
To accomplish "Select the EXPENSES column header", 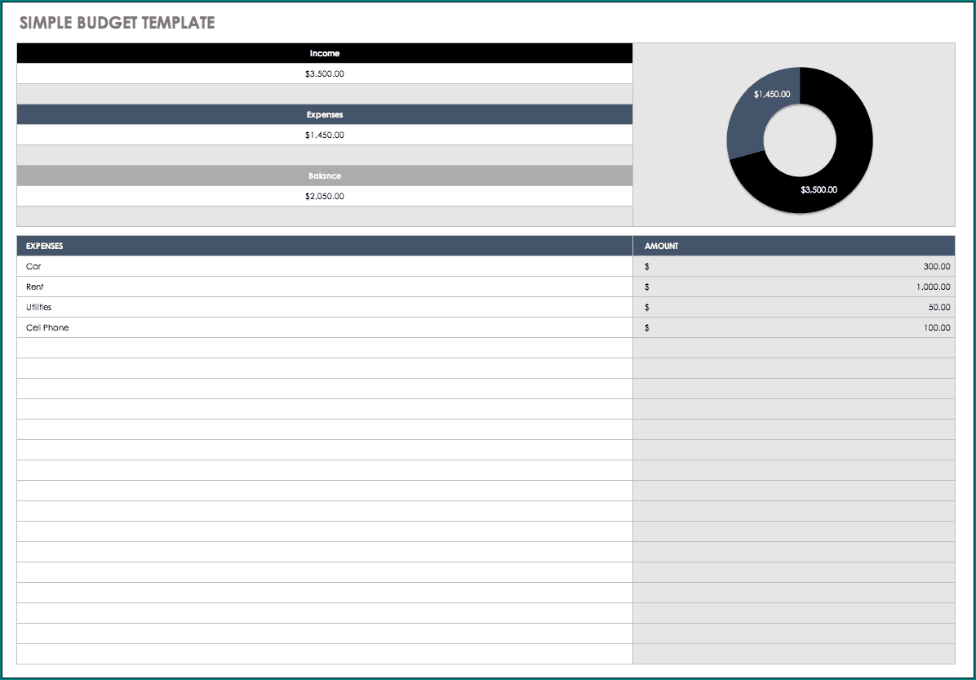I will pos(324,246).
